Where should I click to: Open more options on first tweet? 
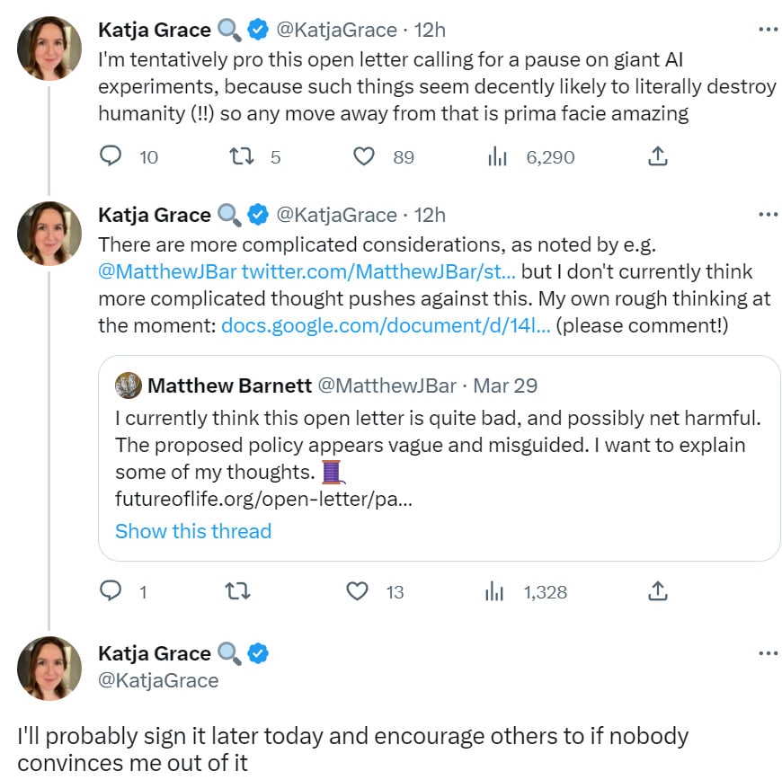click(768, 30)
